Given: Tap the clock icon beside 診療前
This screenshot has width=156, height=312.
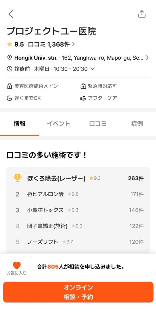Looking at the screenshot, I should (9, 69).
